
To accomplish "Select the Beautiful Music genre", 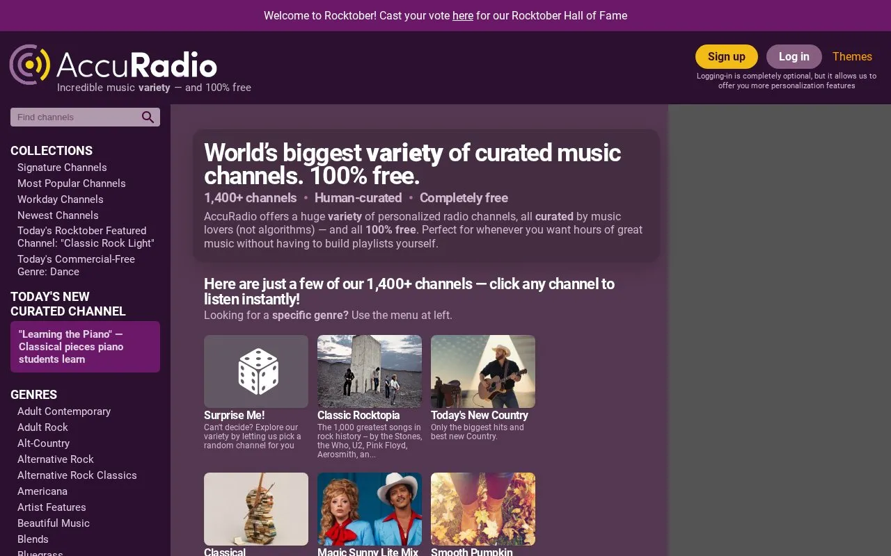I will tap(54, 523).
